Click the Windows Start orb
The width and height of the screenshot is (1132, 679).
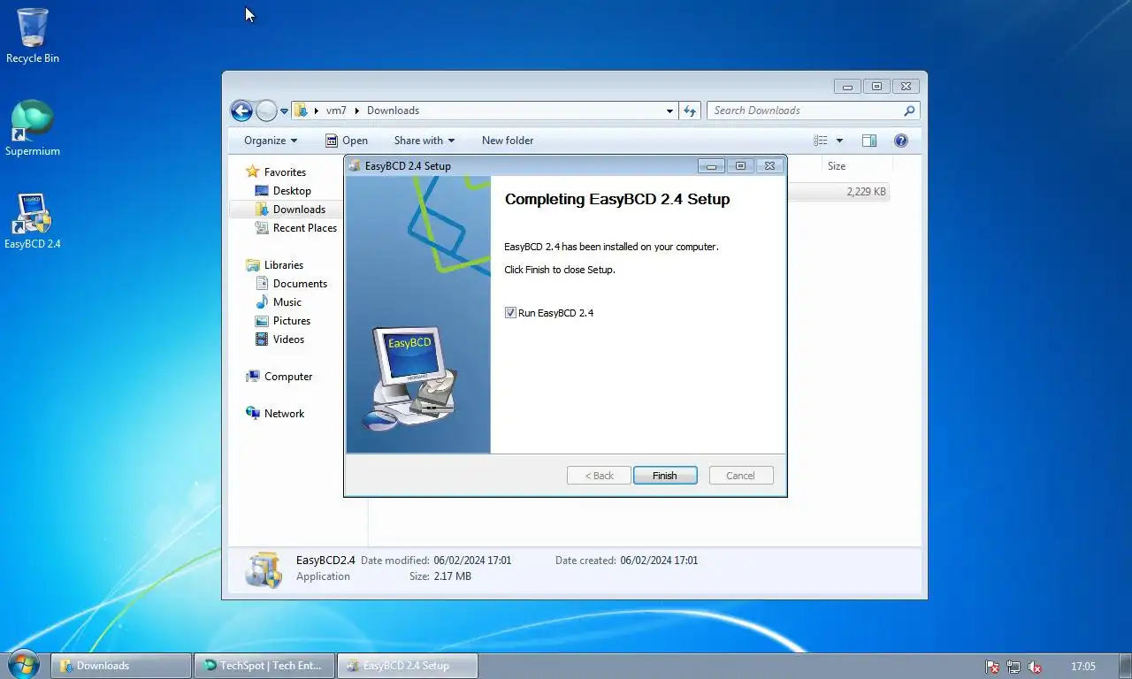click(x=23, y=665)
